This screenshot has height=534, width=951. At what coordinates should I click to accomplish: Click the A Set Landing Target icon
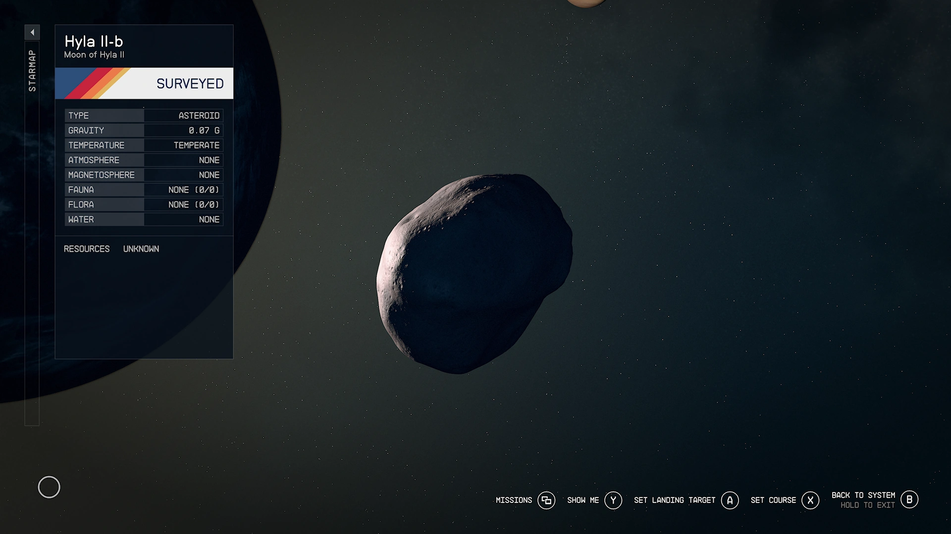730,500
